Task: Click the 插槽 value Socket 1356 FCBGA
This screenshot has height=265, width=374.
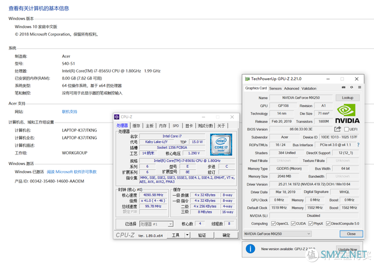Action: pyautogui.click(x=172, y=147)
